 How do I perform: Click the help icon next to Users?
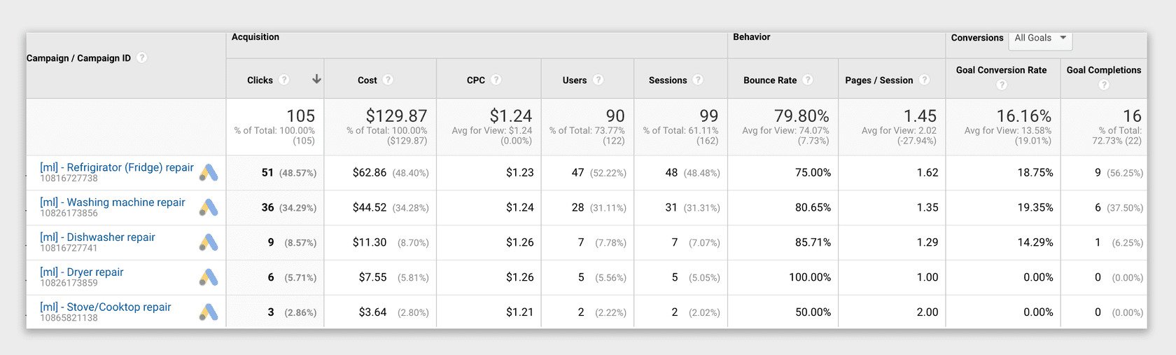(x=598, y=80)
